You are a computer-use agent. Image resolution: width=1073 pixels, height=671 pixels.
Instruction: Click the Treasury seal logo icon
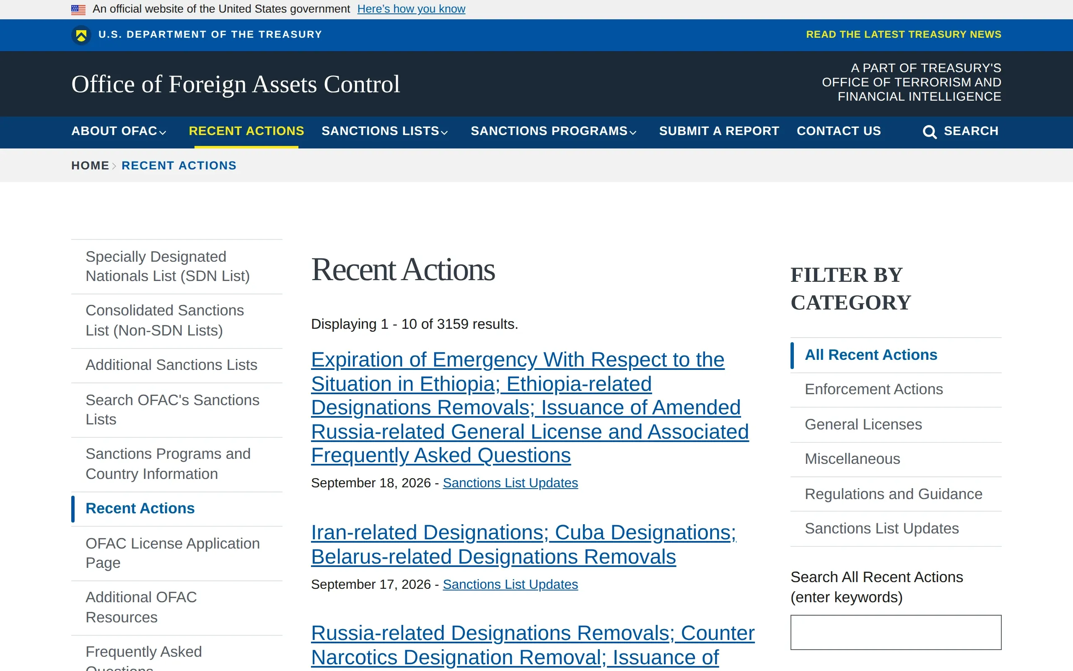click(81, 35)
